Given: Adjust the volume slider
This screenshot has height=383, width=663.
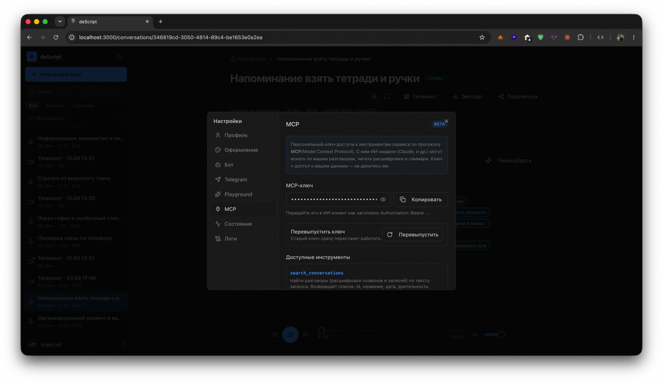Looking at the screenshot, I should (x=494, y=335).
